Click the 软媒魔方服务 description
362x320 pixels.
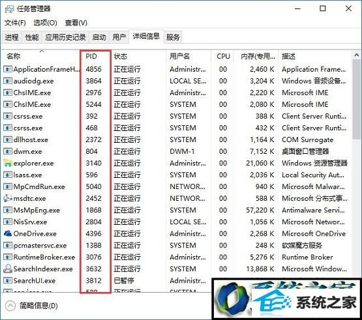302,245
